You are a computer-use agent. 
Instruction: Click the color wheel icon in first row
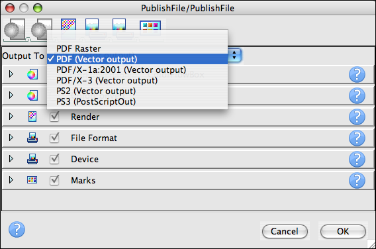(32, 74)
